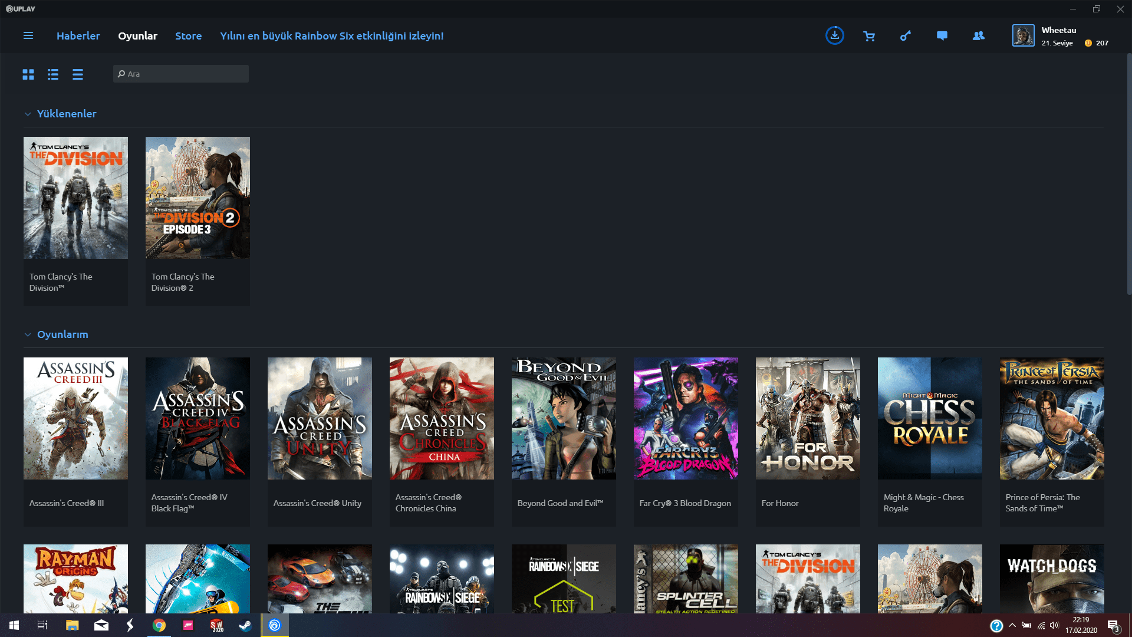This screenshot has height=637, width=1132.
Task: Open the friends list icon
Action: pos(979,36)
